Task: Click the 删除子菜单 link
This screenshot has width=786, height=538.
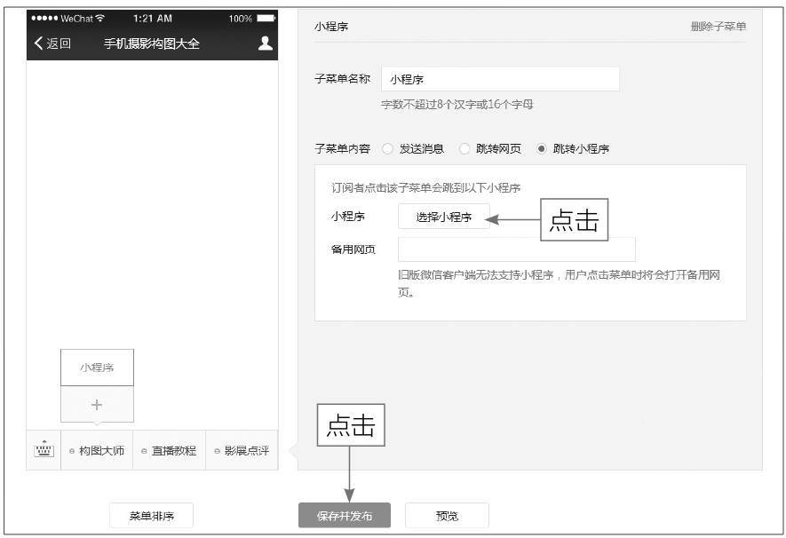Action: (718, 27)
